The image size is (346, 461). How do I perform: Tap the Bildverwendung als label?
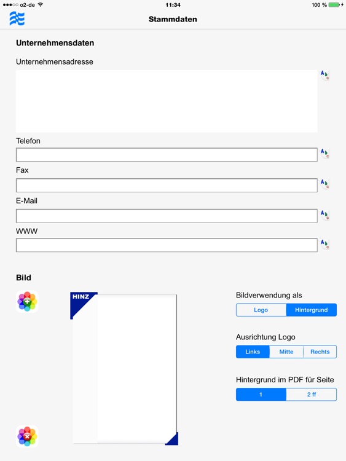(269, 295)
